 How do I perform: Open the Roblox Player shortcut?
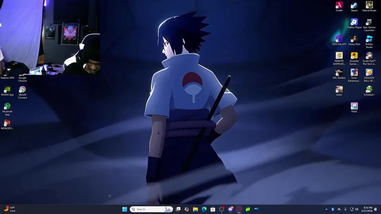pos(354,24)
